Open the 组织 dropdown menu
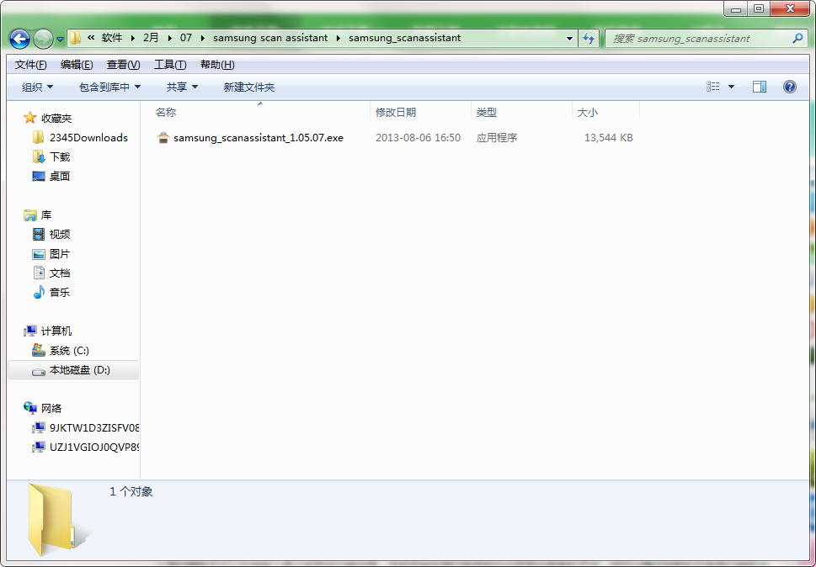The width and height of the screenshot is (816, 567). click(x=36, y=86)
